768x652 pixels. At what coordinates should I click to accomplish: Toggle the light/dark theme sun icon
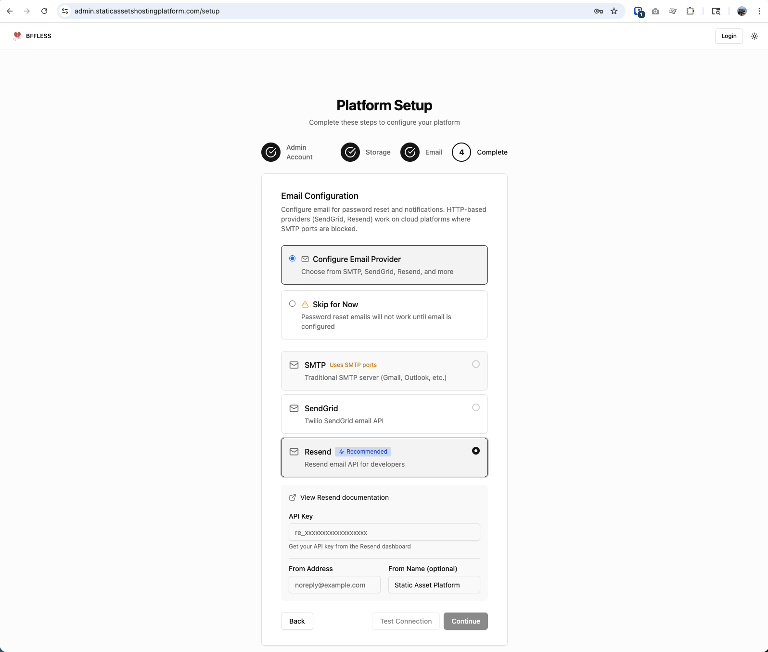click(x=755, y=36)
